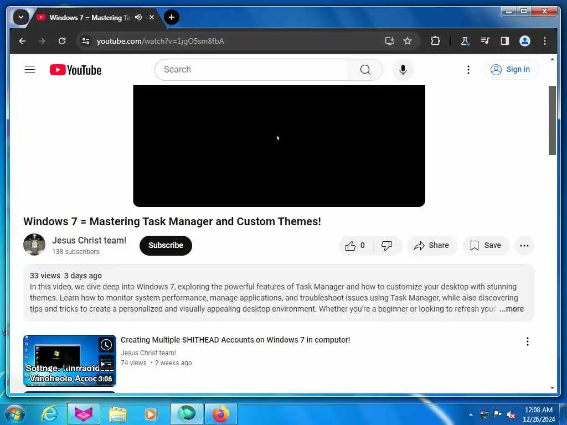
Task: Click the scrollbar up arrow
Action: click(x=552, y=59)
